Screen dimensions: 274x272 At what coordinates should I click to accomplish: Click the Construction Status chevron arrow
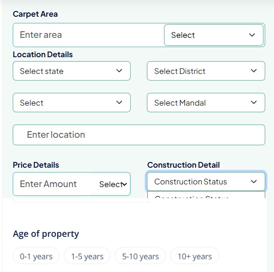click(254, 182)
